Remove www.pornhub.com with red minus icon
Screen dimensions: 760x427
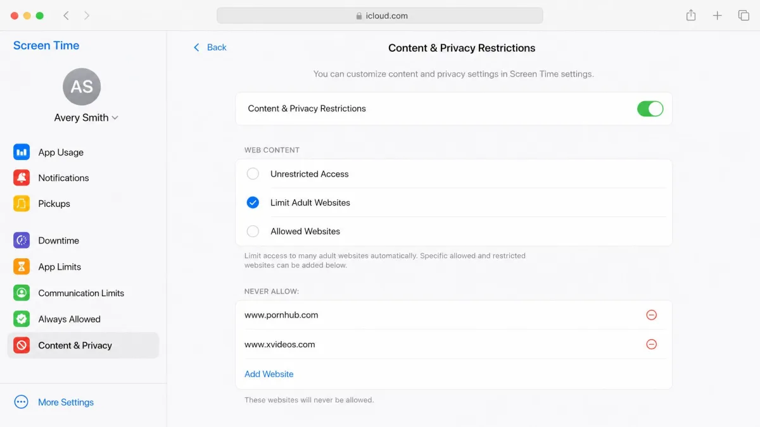click(651, 315)
